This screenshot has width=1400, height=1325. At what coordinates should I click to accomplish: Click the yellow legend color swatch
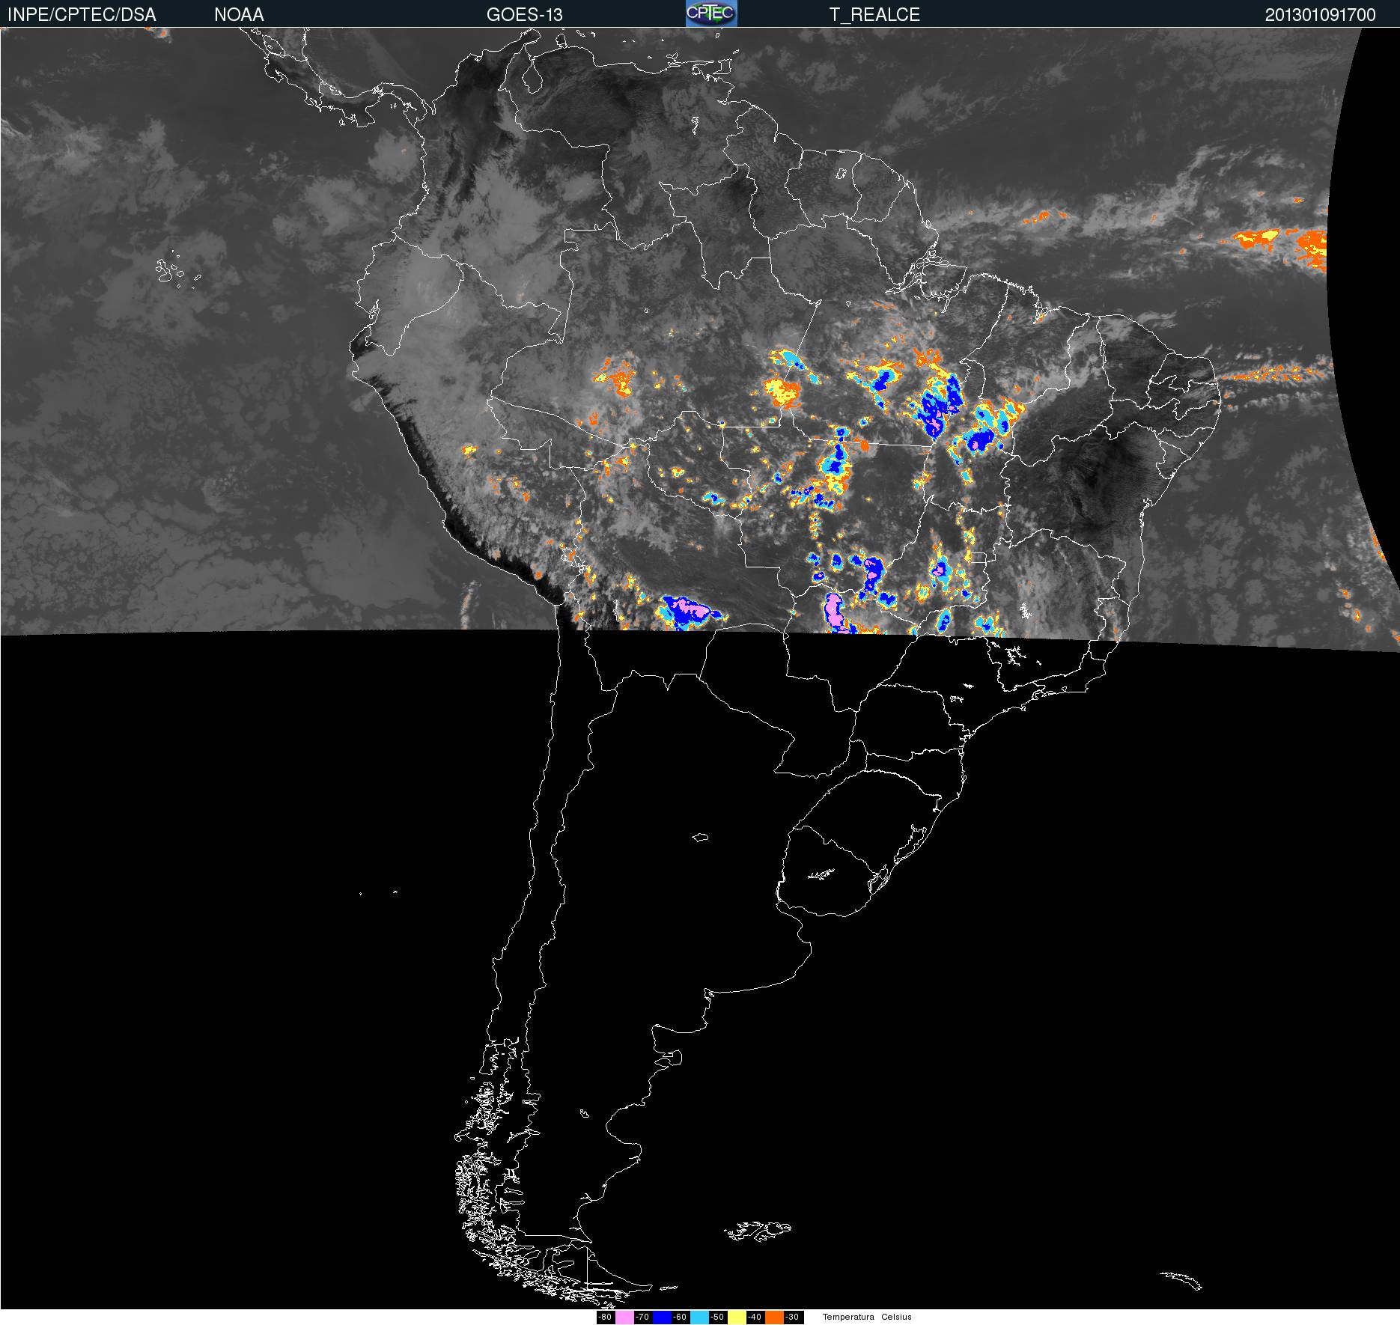[x=737, y=1317]
